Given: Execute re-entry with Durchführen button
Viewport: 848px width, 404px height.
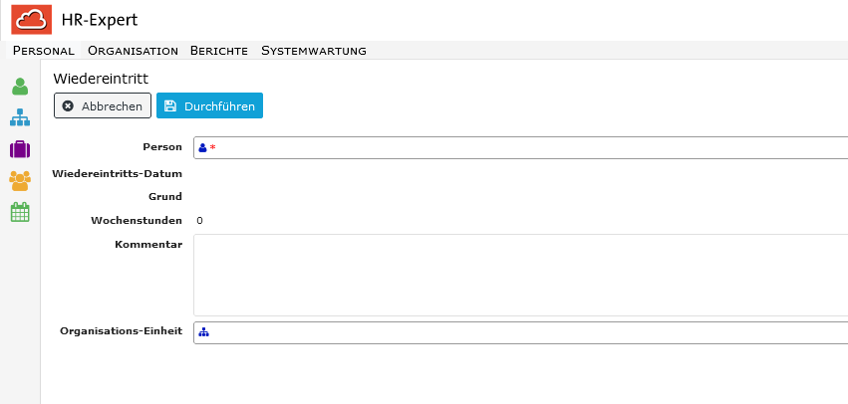Looking at the screenshot, I should [210, 105].
